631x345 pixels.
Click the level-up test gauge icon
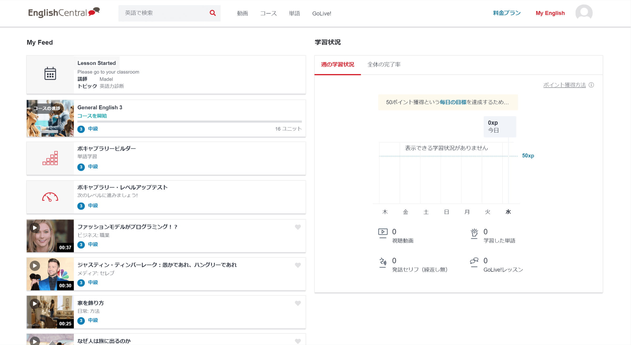click(50, 197)
